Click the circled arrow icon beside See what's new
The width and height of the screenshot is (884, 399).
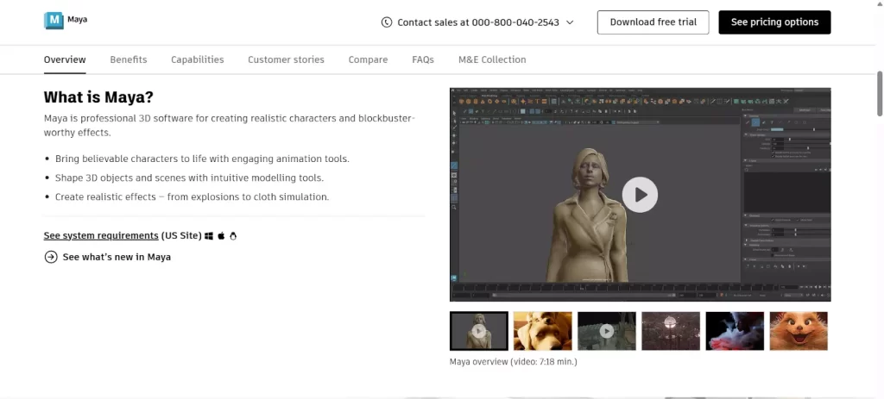pos(51,257)
